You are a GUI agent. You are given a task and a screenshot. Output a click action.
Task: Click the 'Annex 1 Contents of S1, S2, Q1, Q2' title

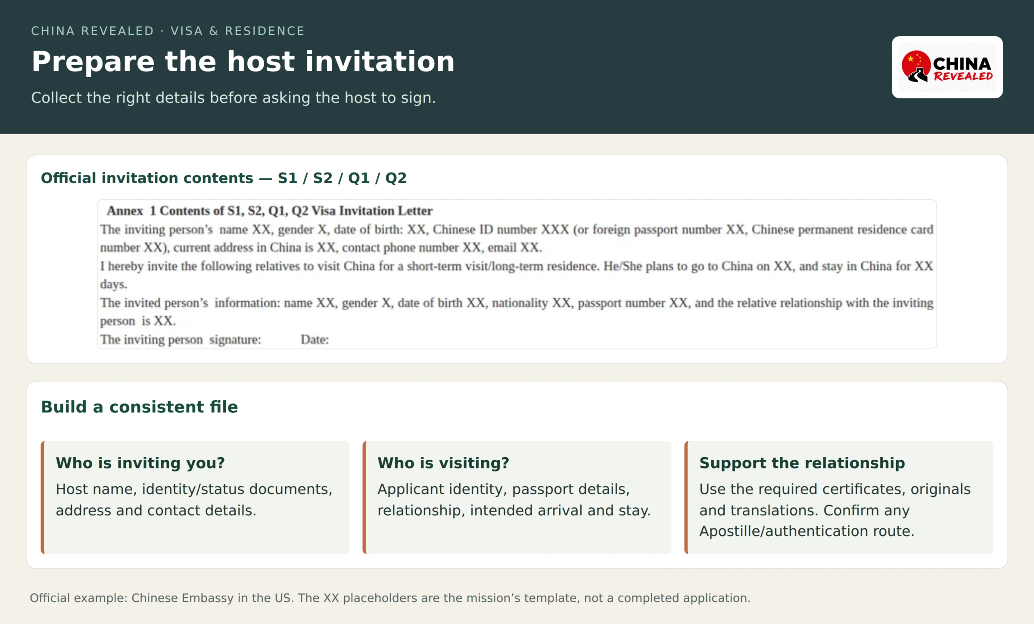click(x=270, y=211)
